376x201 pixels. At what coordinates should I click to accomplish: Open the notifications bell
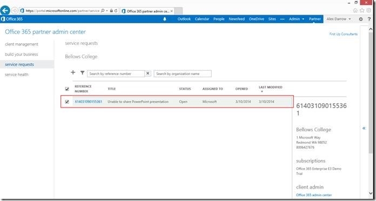click(x=165, y=19)
